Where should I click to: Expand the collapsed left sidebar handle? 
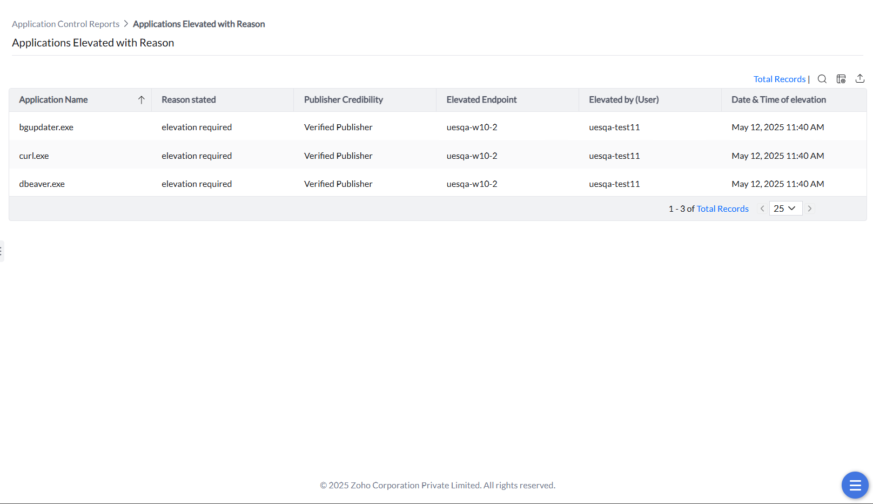tap(2, 251)
